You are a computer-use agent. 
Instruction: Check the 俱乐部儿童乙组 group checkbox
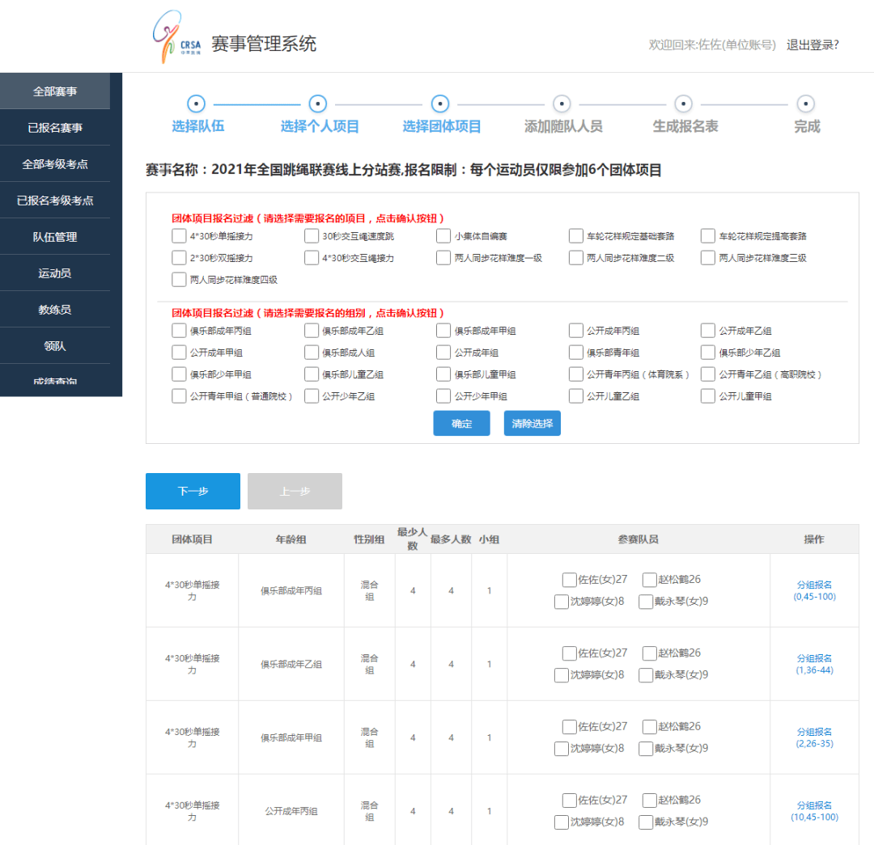tap(312, 374)
